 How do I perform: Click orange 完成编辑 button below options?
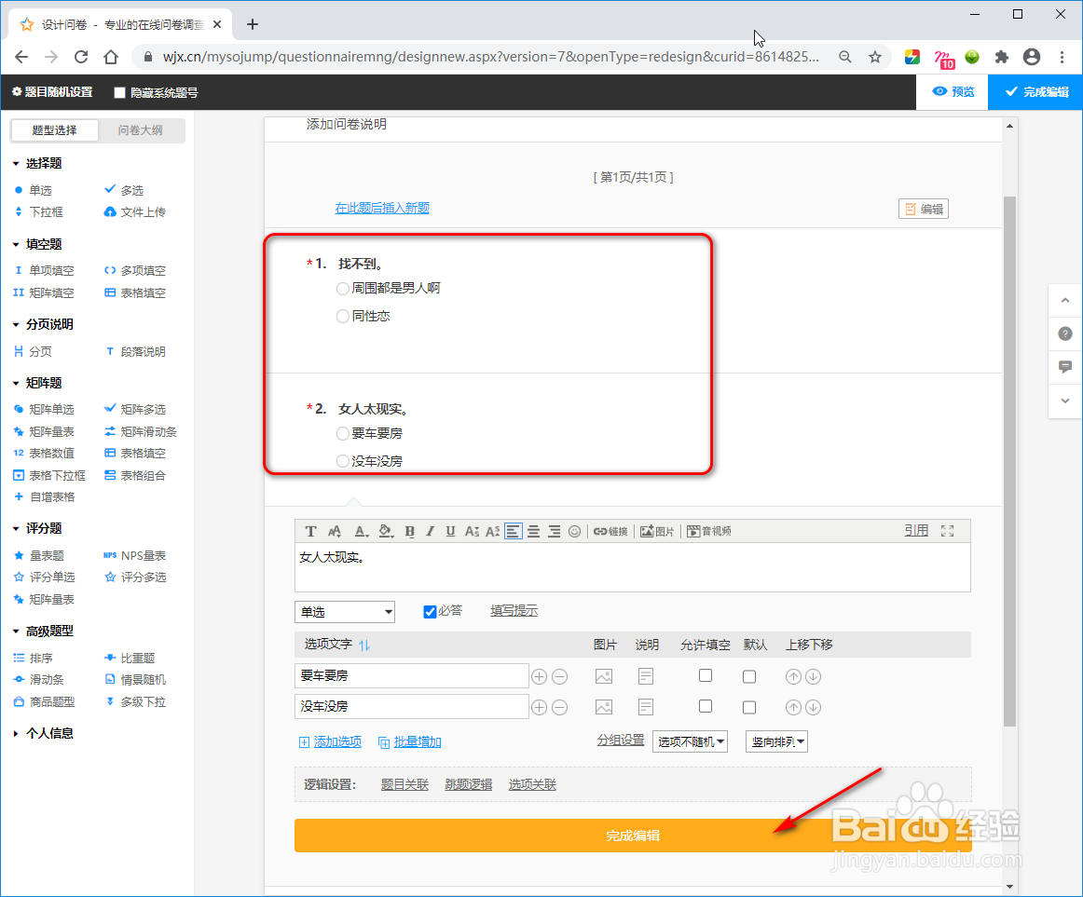click(x=633, y=836)
